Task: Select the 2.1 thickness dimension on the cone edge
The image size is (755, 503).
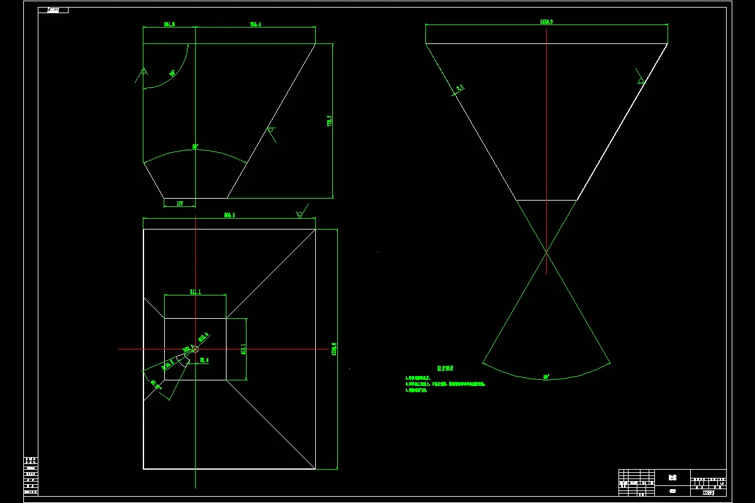Action: pos(459,89)
